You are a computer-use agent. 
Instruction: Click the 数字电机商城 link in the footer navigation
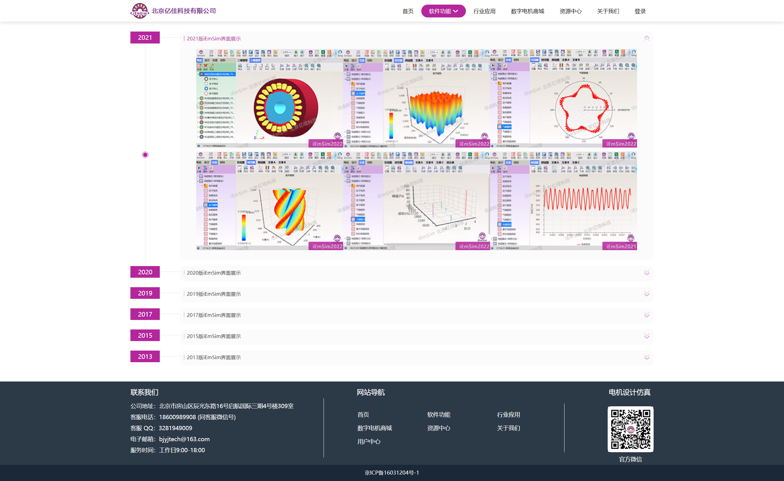[x=374, y=428]
